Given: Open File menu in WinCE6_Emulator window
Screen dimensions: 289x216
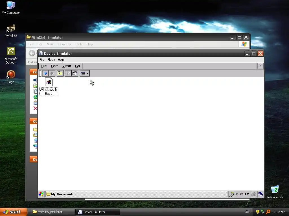Looking at the screenshot, I should (x=31, y=44).
